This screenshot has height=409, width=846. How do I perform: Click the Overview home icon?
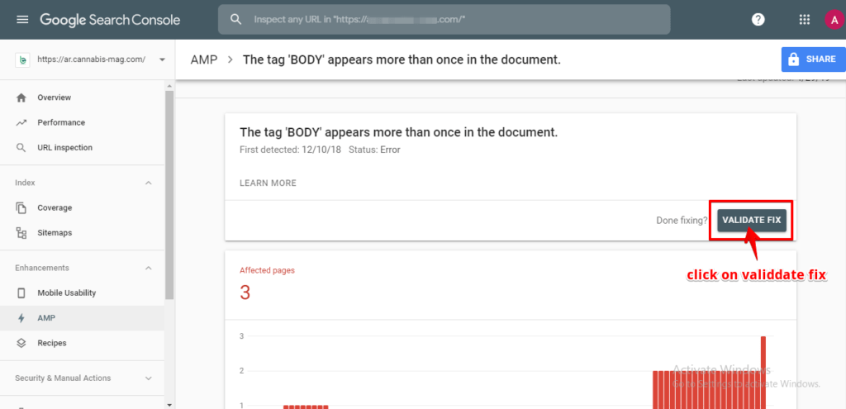tap(21, 97)
